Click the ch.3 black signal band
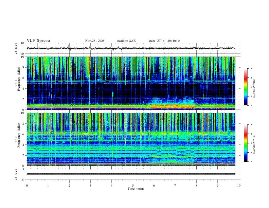 [x=131, y=174]
